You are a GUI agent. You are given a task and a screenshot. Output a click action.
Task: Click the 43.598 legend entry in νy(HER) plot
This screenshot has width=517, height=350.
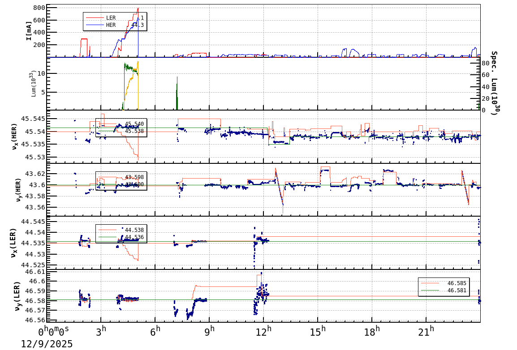[134, 177]
